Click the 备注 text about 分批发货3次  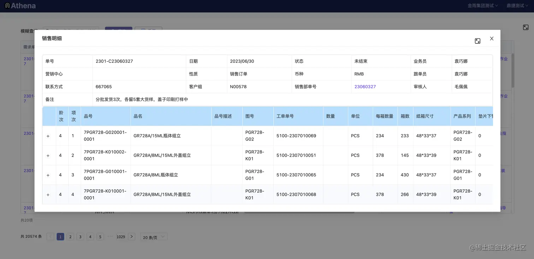[142, 99]
